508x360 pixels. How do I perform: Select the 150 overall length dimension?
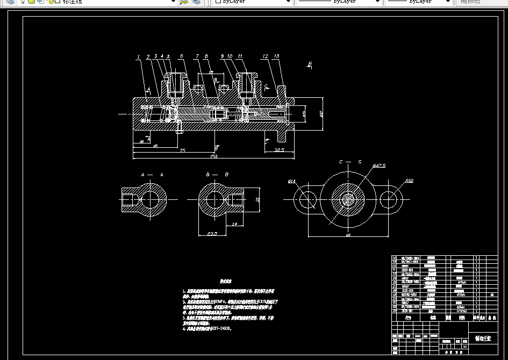[214, 156]
